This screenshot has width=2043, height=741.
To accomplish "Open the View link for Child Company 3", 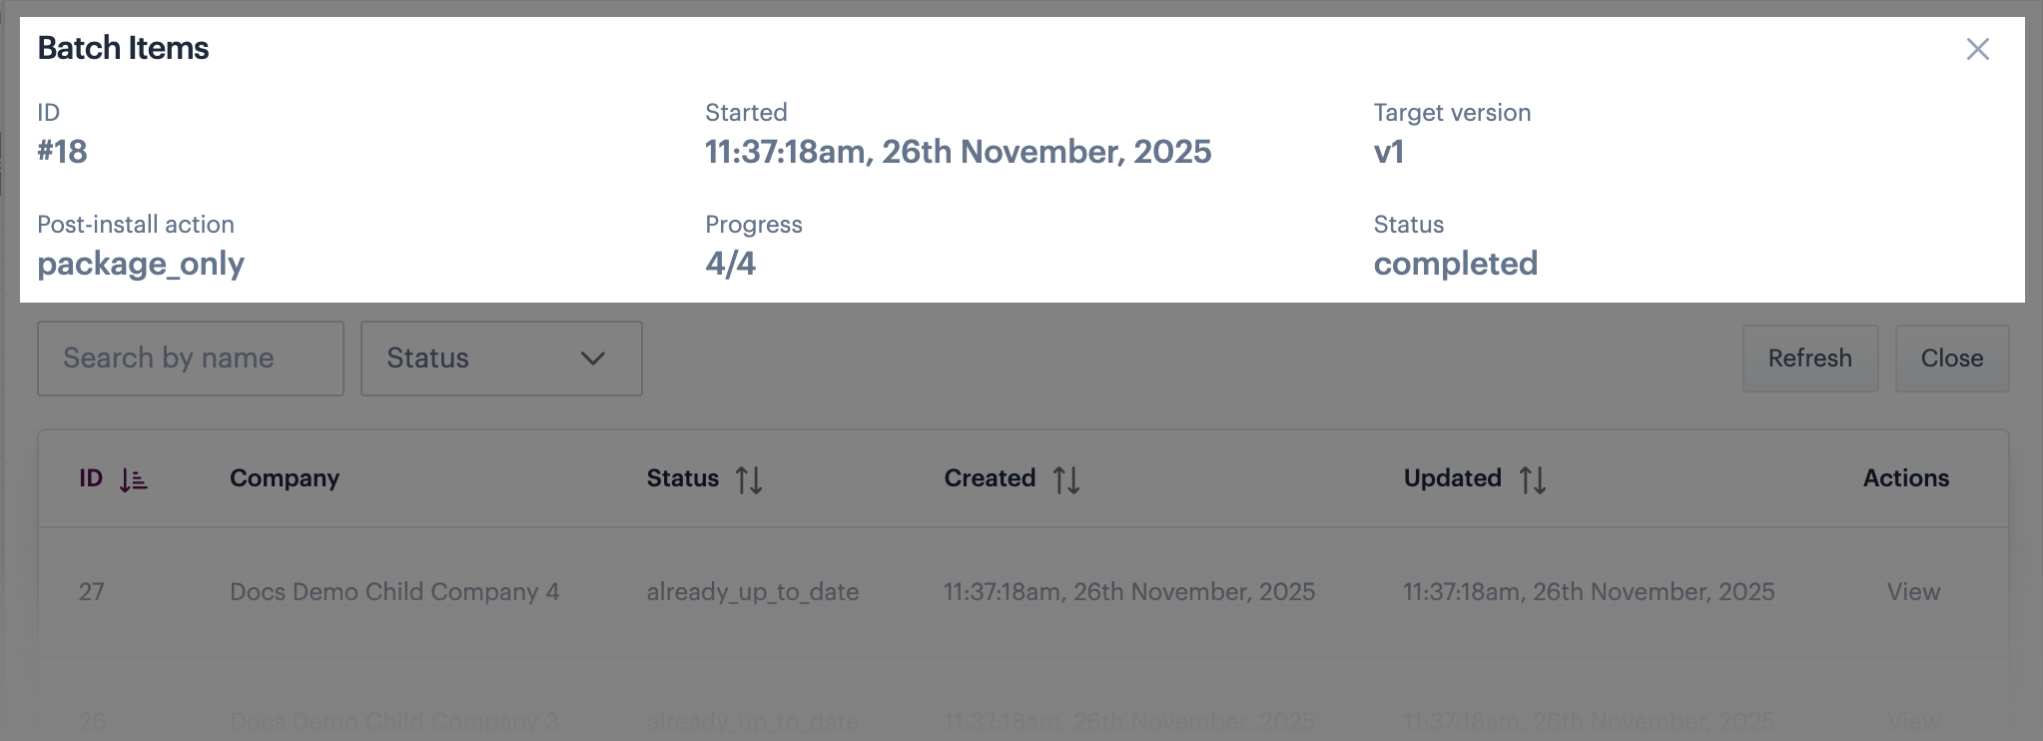I will coord(1913,721).
